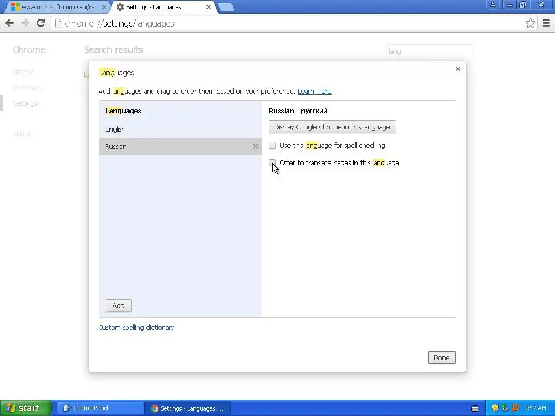The height and width of the screenshot is (416, 555).
Task: Open the Windows Start menu
Action: tap(26, 408)
